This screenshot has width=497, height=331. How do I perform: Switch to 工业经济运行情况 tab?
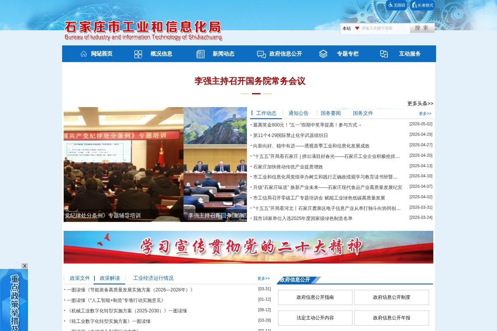pyautogui.click(x=153, y=278)
